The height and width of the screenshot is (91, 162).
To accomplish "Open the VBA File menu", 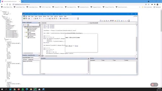I will click(26, 16).
